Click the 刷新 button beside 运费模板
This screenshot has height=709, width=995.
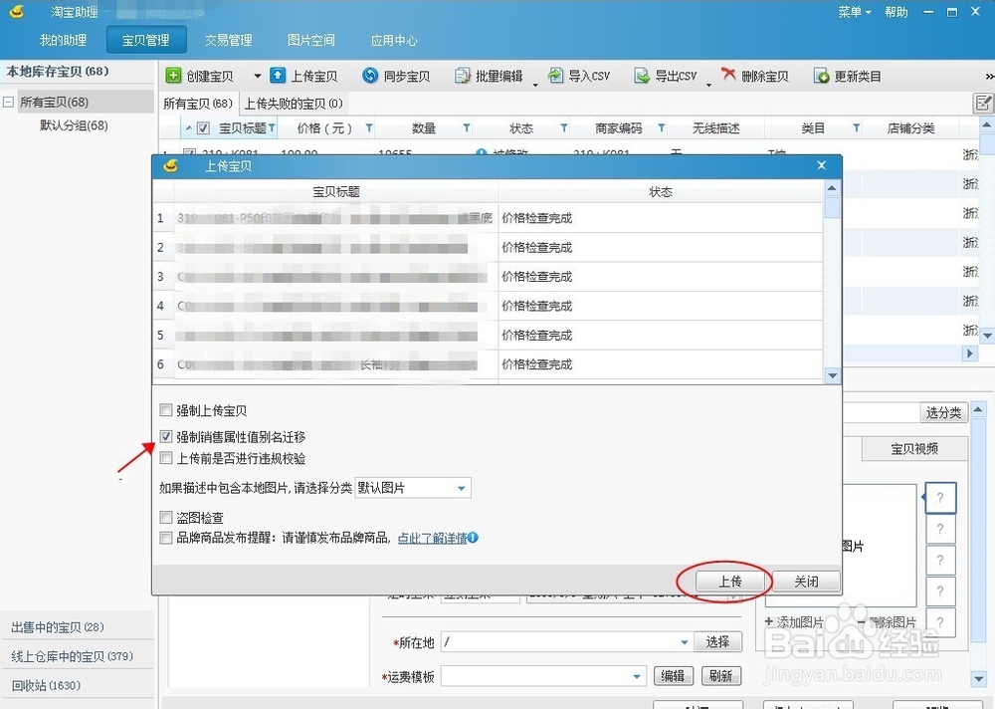[720, 675]
